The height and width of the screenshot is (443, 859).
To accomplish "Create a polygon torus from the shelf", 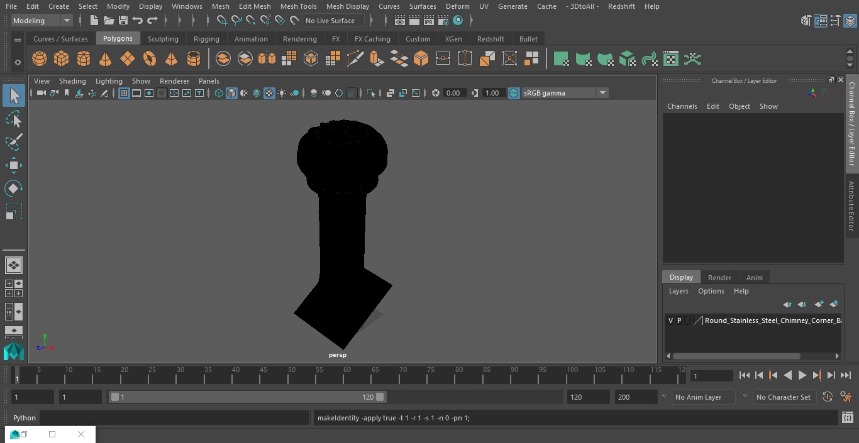I will click(x=150, y=59).
